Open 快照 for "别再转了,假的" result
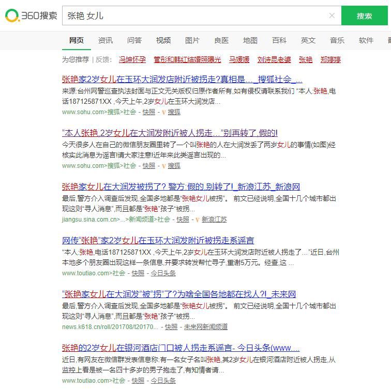The width and height of the screenshot is (391, 390). tap(148, 166)
